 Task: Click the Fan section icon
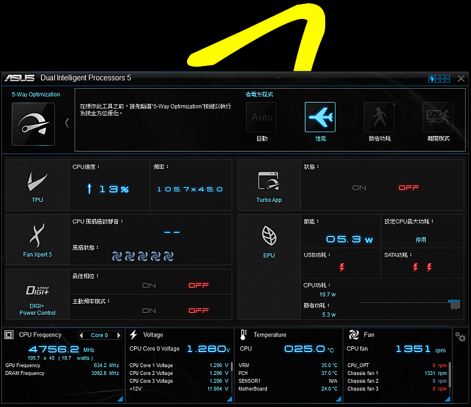pyautogui.click(x=354, y=334)
